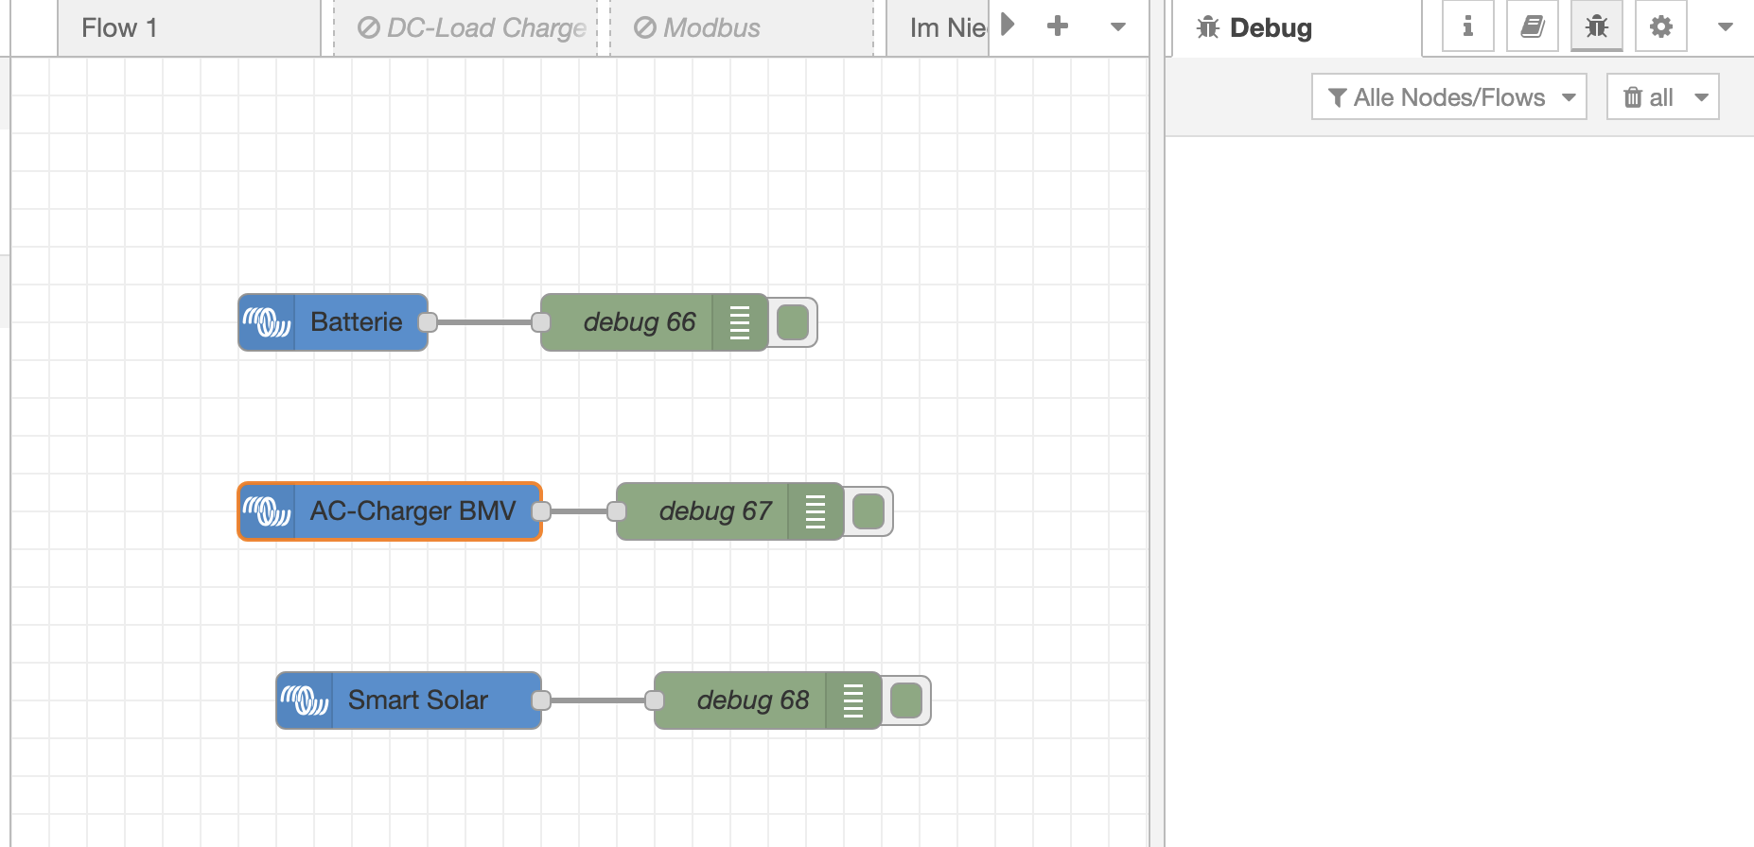Open the Alle Nodes/Flows filter
This screenshot has height=847, width=1754.
point(1448,97)
